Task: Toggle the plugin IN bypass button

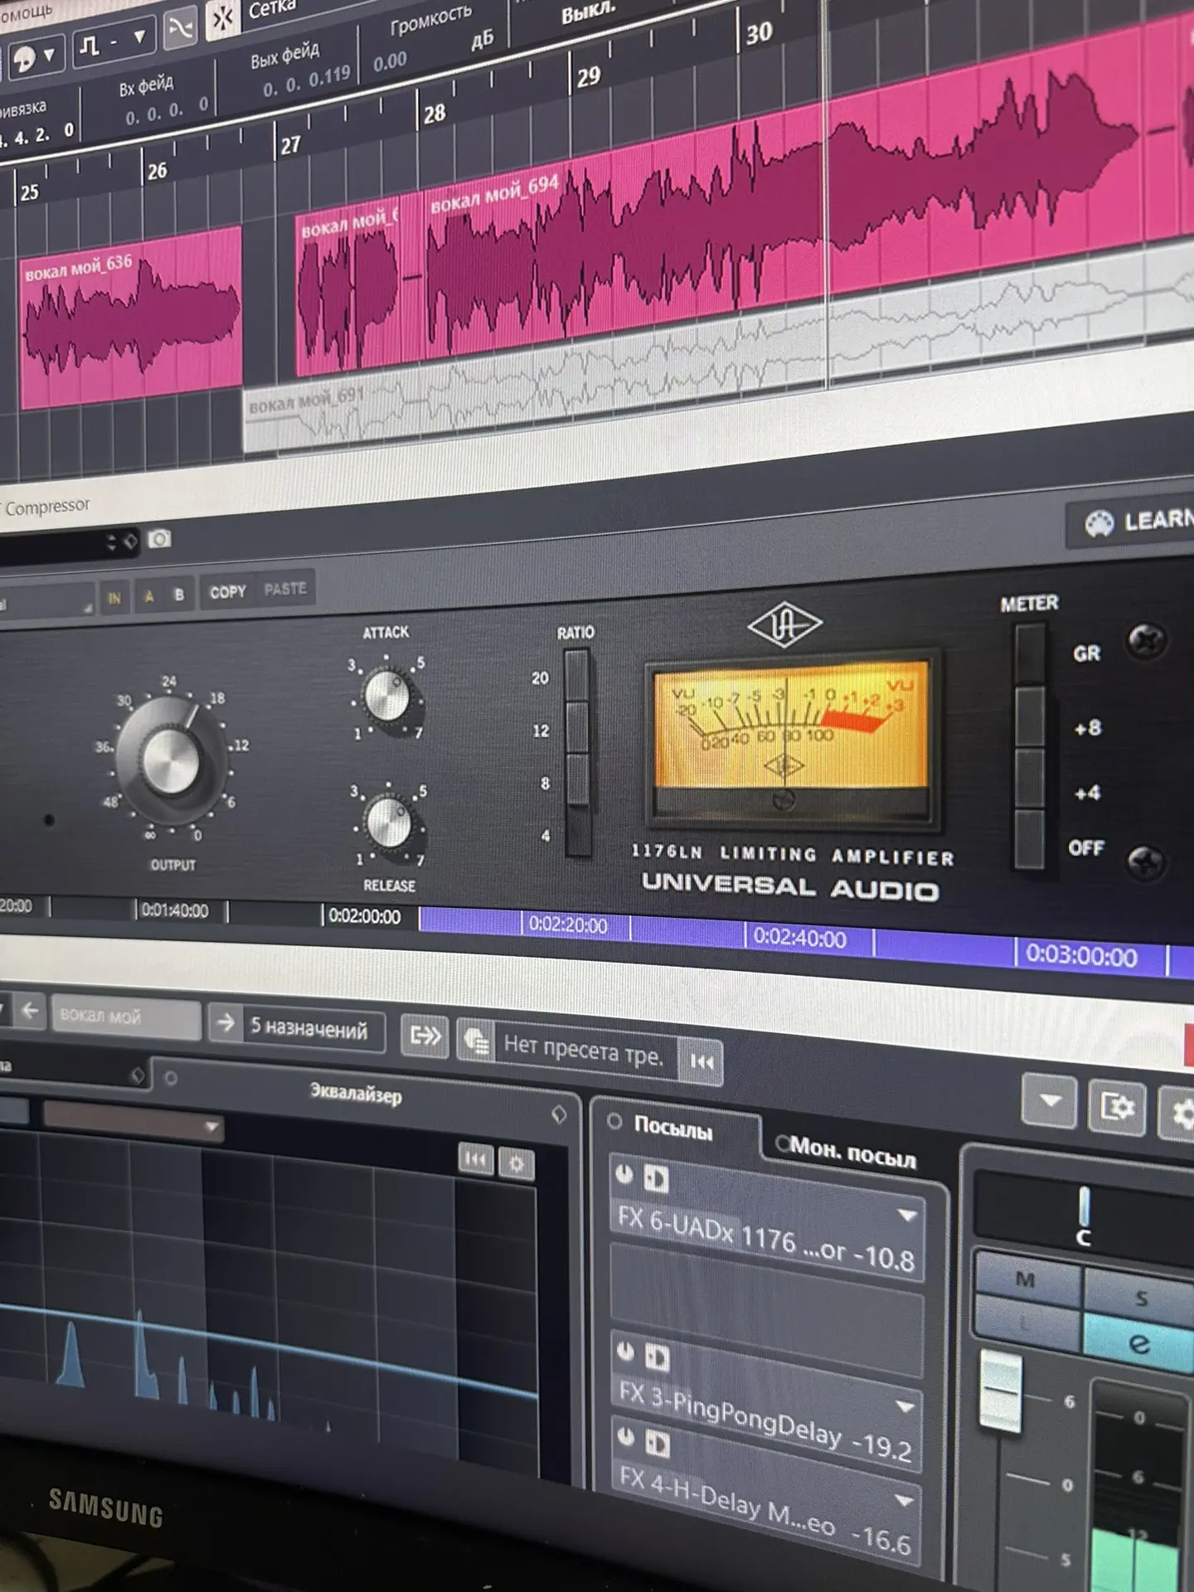Action: [114, 596]
